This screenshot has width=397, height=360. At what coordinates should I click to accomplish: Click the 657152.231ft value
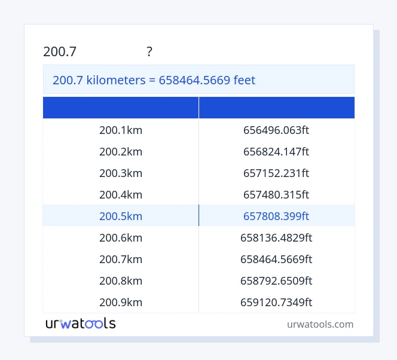coord(276,173)
